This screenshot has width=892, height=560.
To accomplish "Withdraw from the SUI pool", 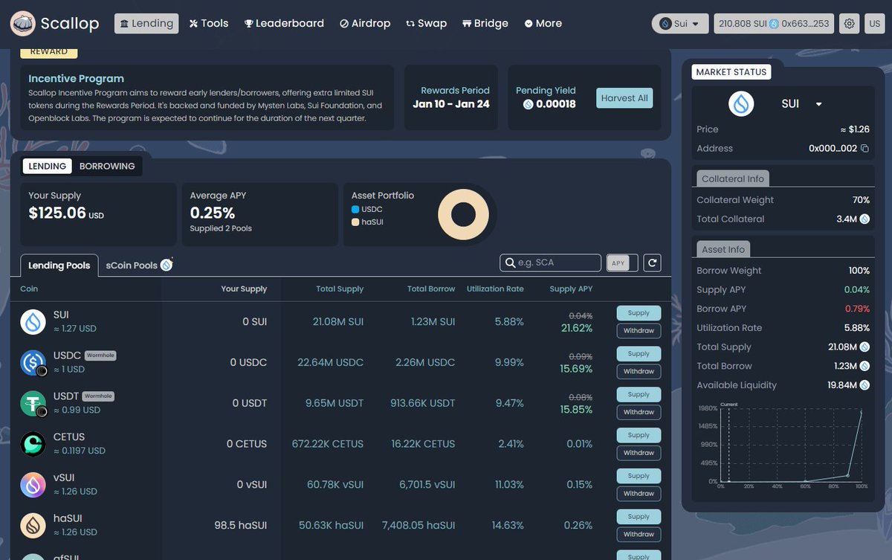I will point(639,331).
